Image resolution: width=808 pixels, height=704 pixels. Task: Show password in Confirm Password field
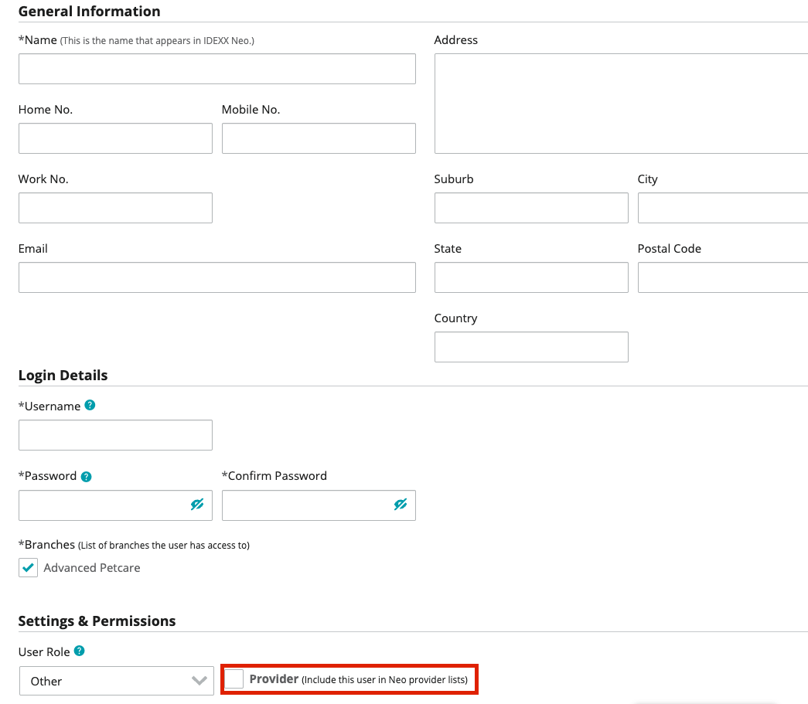pyautogui.click(x=400, y=505)
